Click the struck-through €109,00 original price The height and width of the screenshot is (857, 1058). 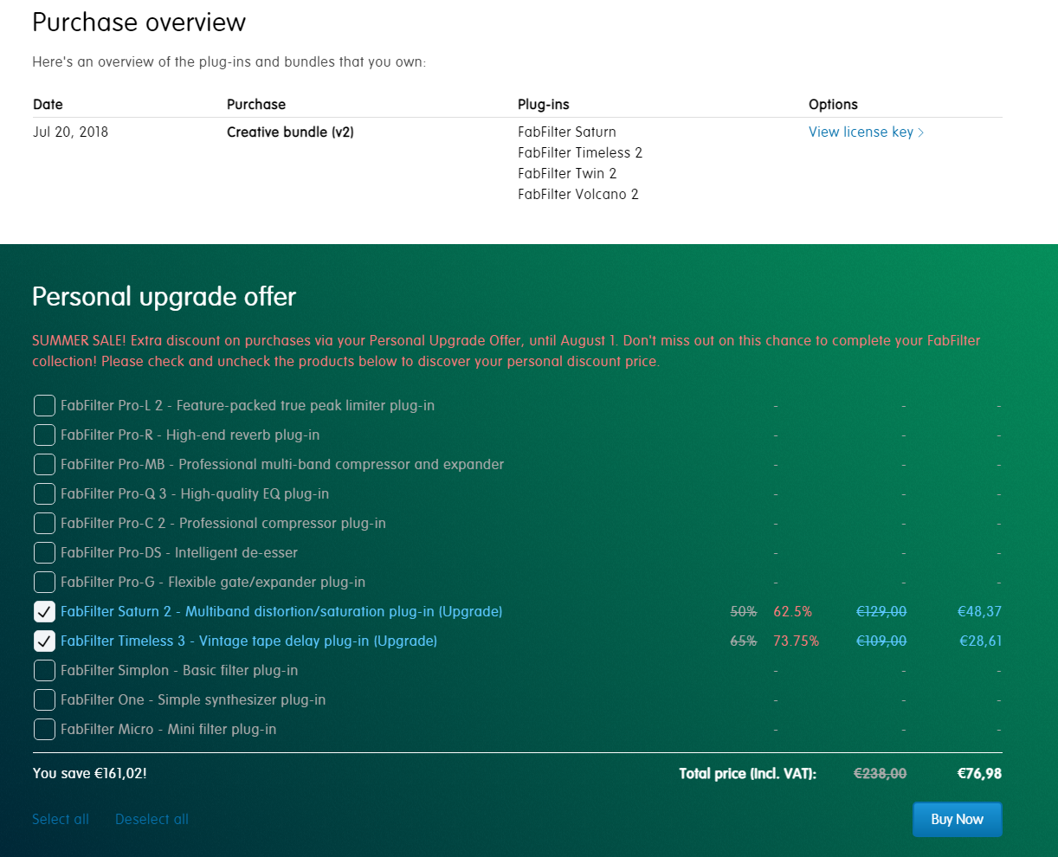pyautogui.click(x=881, y=641)
